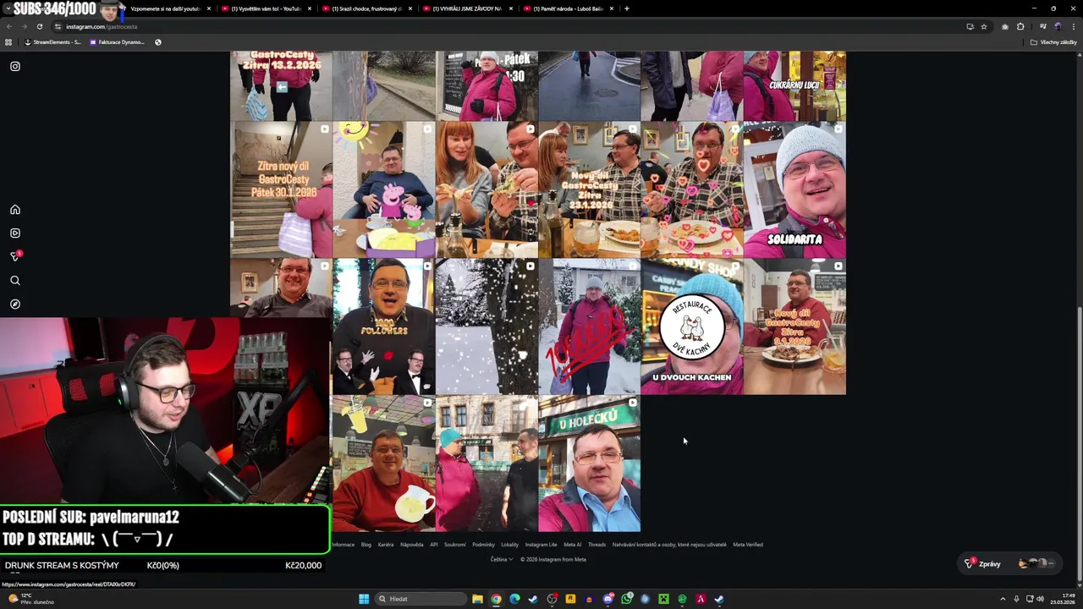Click the Nápověda footer link
Image resolution: width=1083 pixels, height=609 pixels.
tap(412, 545)
